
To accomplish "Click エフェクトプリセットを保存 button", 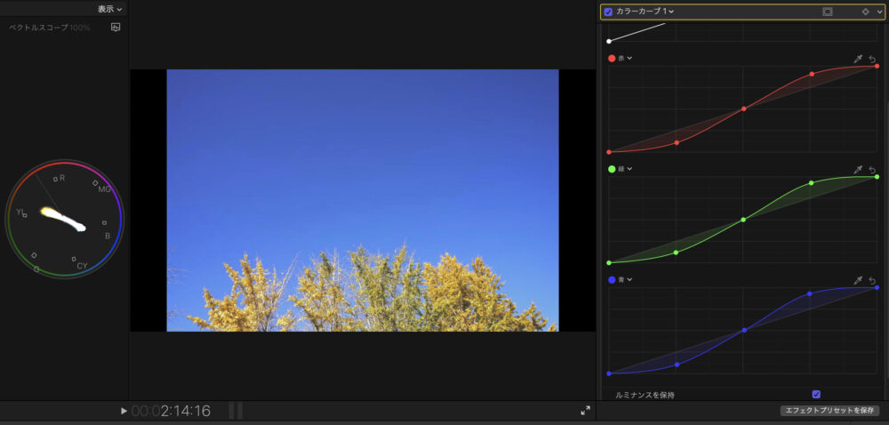I will [x=829, y=411].
